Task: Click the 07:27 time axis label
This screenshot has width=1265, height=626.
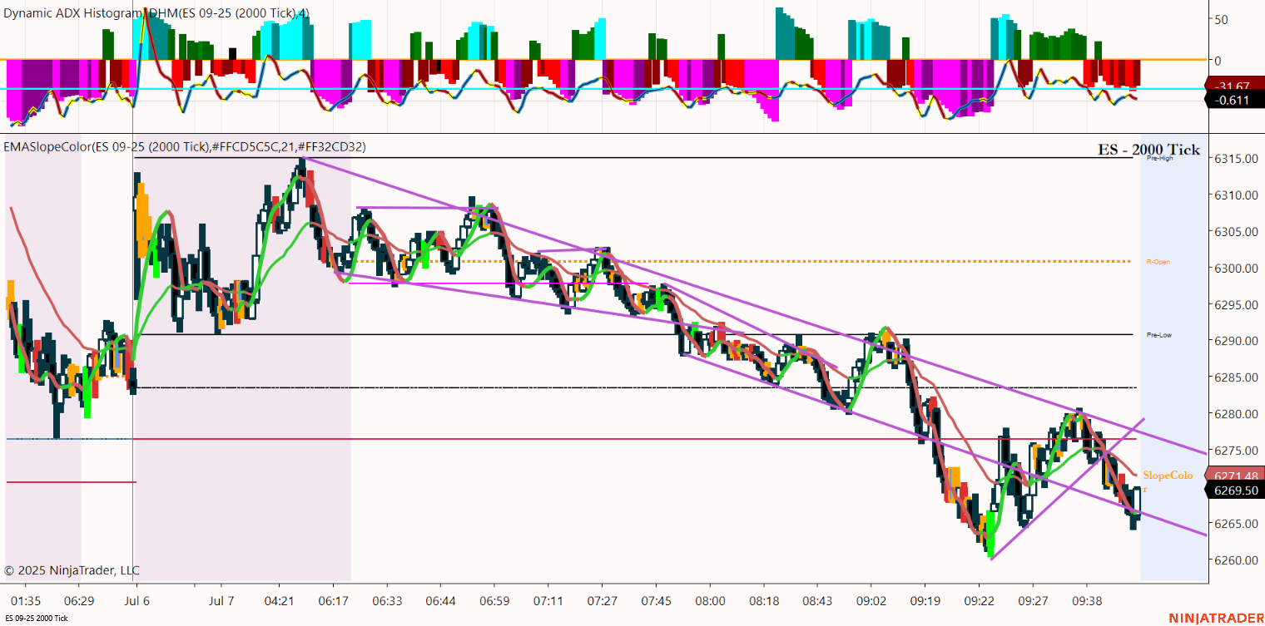Action: 602,600
